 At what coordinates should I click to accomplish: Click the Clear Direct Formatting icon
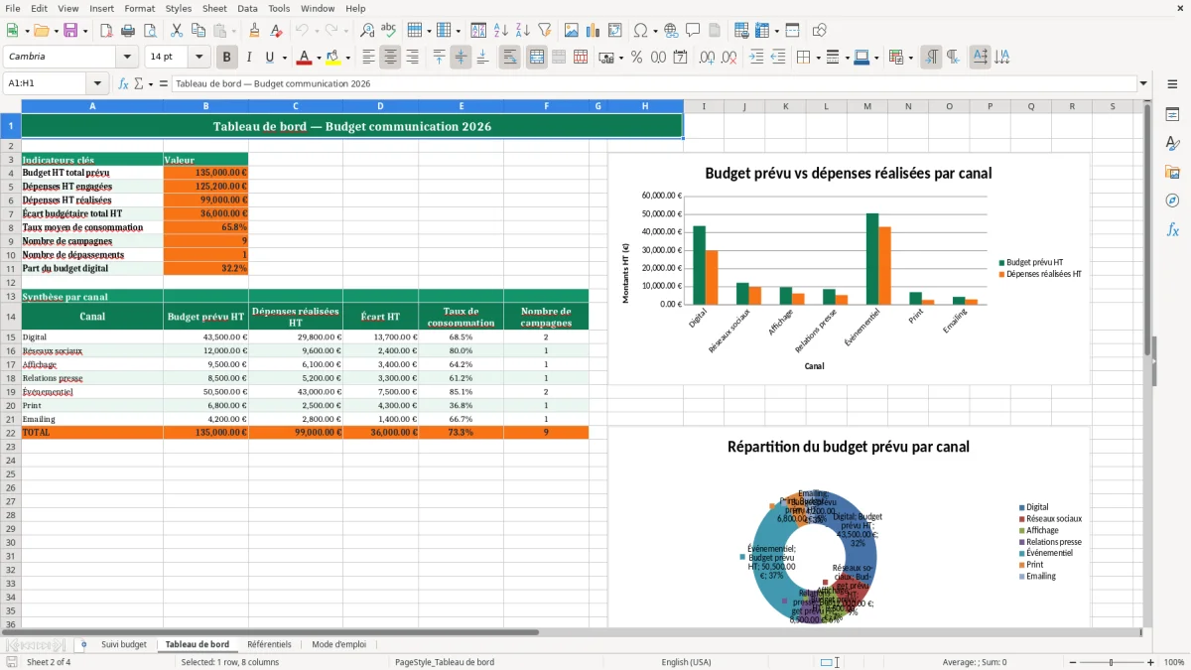[276, 31]
